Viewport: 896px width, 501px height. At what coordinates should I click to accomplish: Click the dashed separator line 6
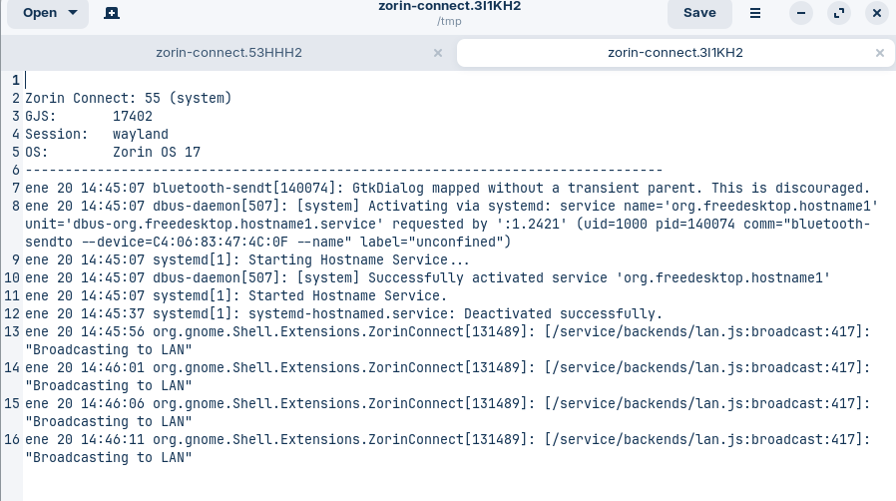tap(344, 171)
